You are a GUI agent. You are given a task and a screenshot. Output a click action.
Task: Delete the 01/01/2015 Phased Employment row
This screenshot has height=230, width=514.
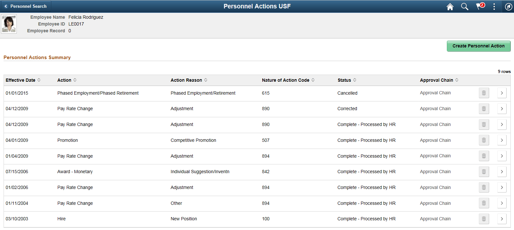[x=484, y=93]
